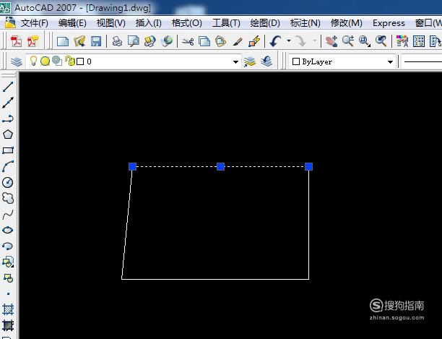Click the New drawing icon
442x339 pixels.
click(63, 41)
